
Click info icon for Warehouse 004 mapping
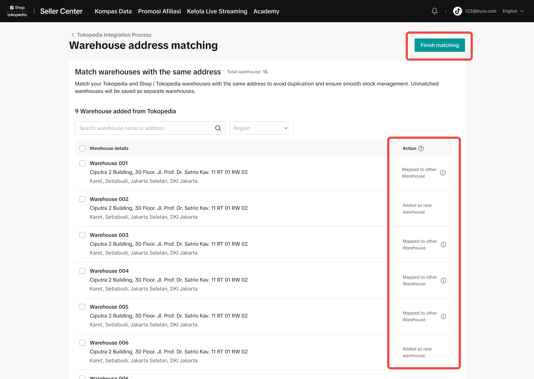[444, 281]
